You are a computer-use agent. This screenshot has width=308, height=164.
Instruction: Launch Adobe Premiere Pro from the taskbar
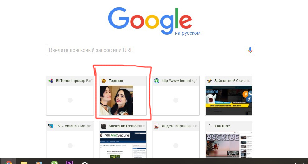(70, 162)
